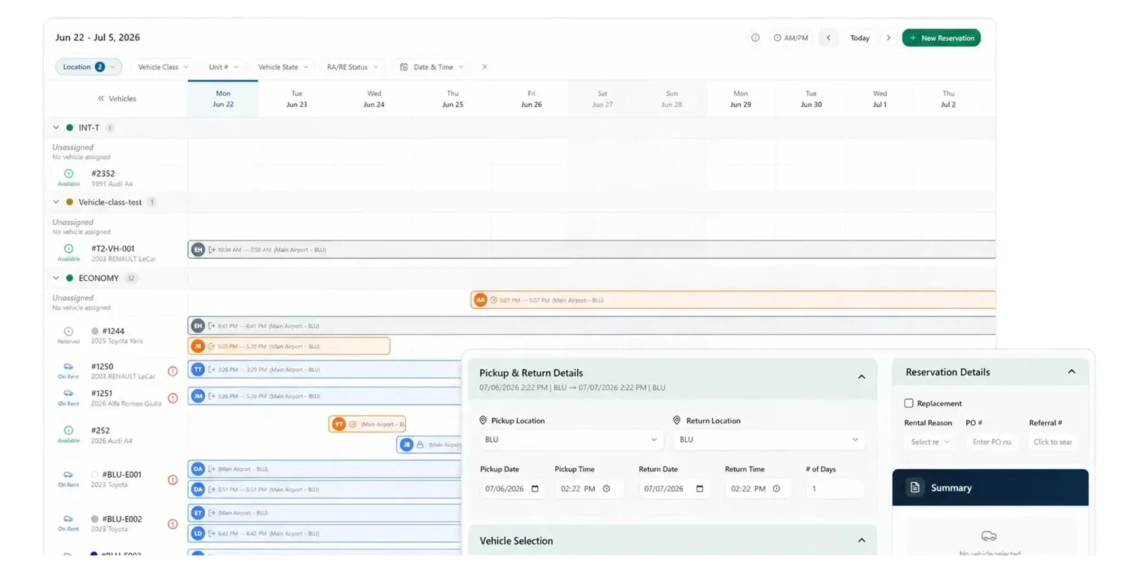The width and height of the screenshot is (1138, 569).
Task: Collapse the Vehicle Selection section
Action: pyautogui.click(x=861, y=541)
